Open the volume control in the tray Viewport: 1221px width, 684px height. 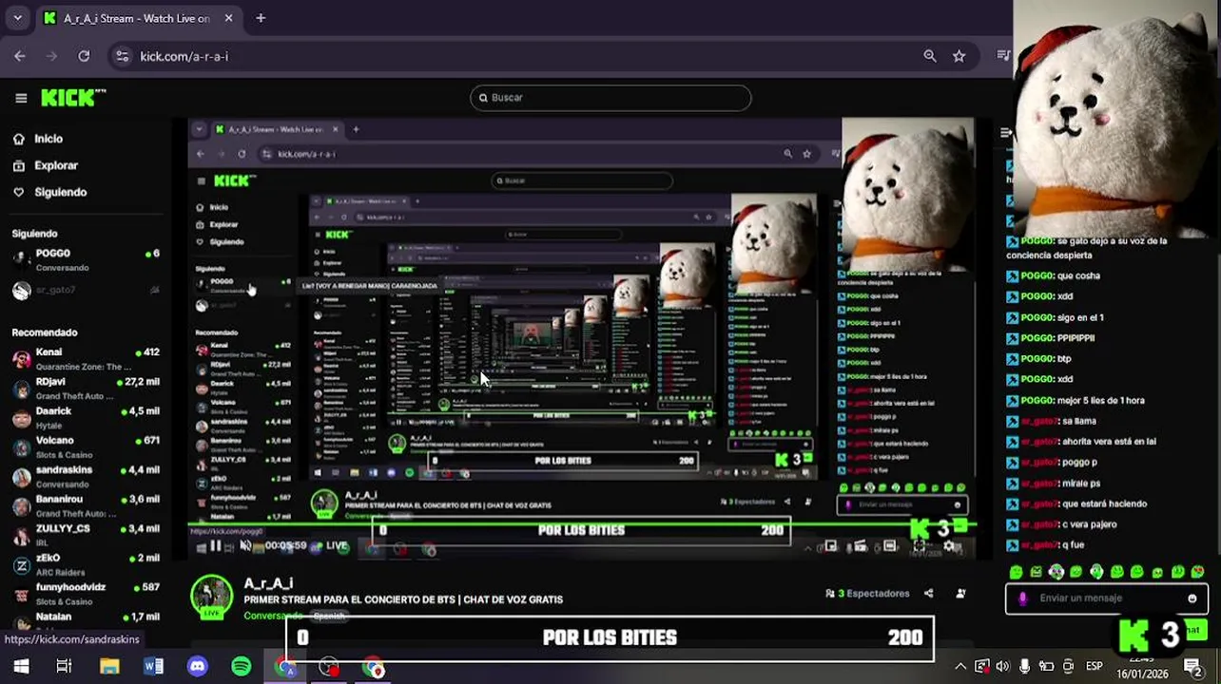pyautogui.click(x=1002, y=667)
